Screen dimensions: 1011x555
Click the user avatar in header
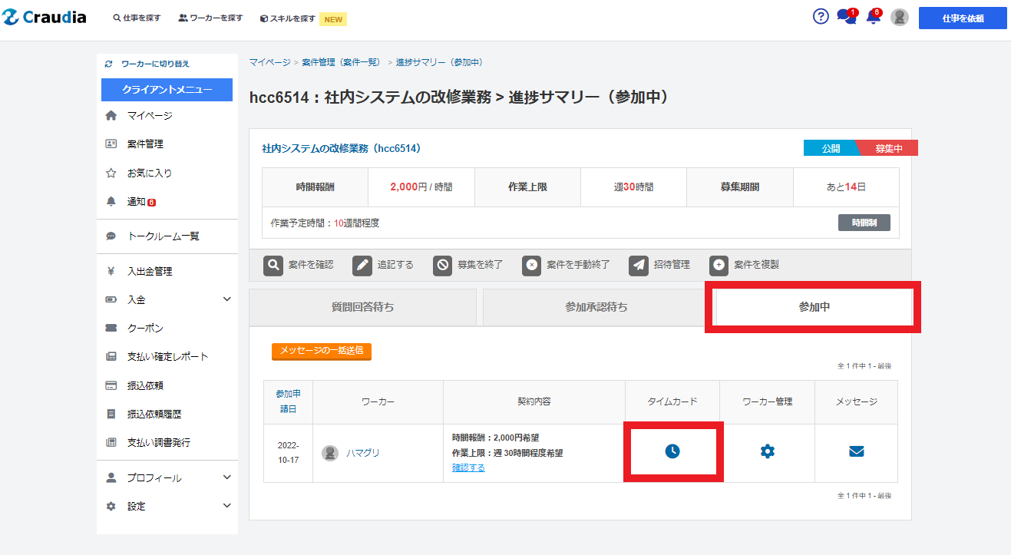pyautogui.click(x=900, y=17)
